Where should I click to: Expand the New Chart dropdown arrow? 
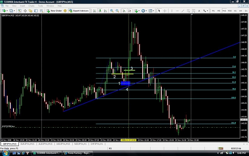(x=7, y=11)
